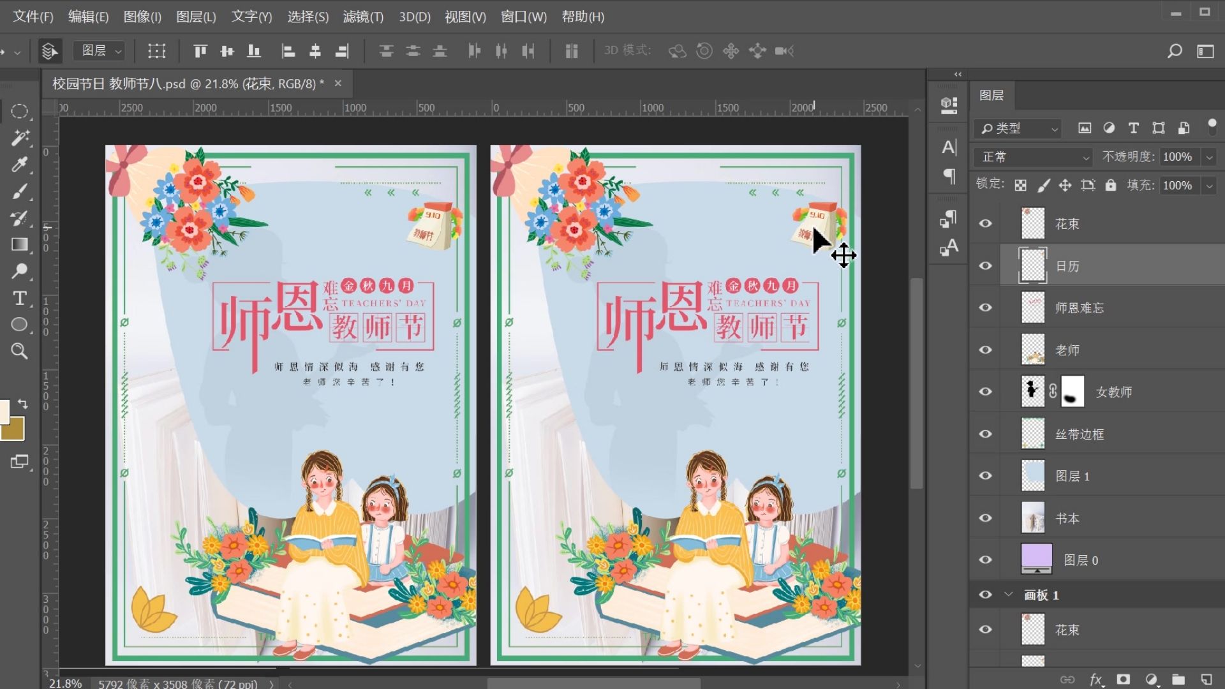Viewport: 1225px width, 689px height.
Task: Select the Horizontal Type tool
Action: 19,298
